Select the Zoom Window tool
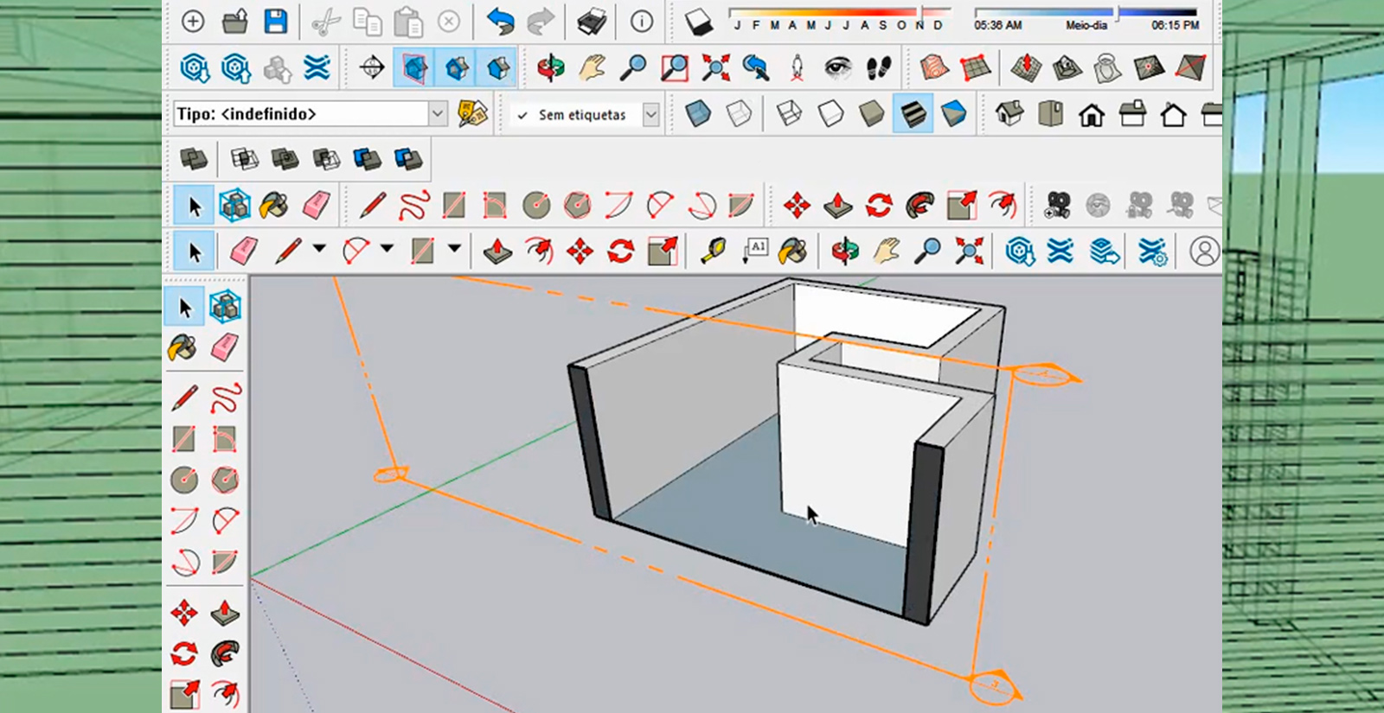1384x713 pixels. pyautogui.click(x=674, y=67)
